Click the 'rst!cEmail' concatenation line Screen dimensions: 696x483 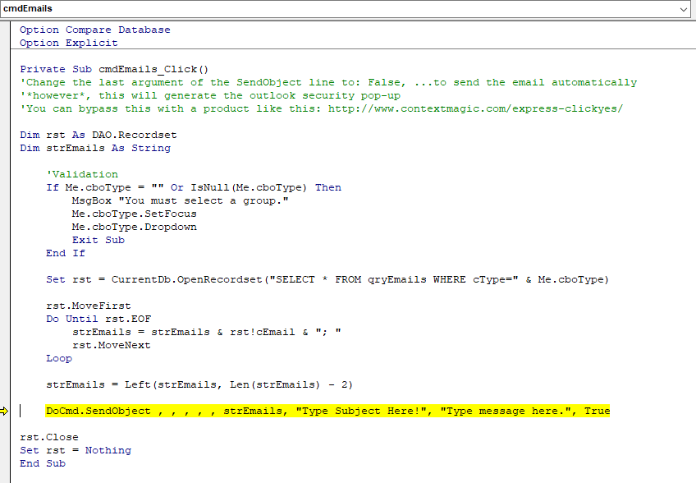[207, 333]
